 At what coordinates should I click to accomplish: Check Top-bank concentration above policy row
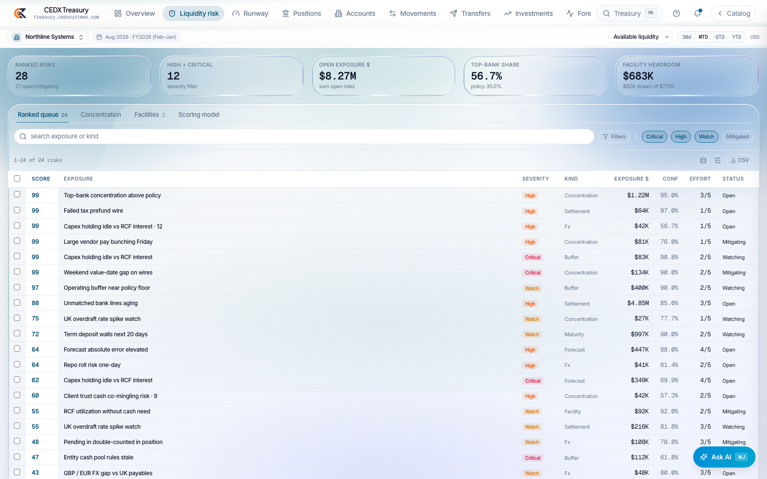click(17, 194)
